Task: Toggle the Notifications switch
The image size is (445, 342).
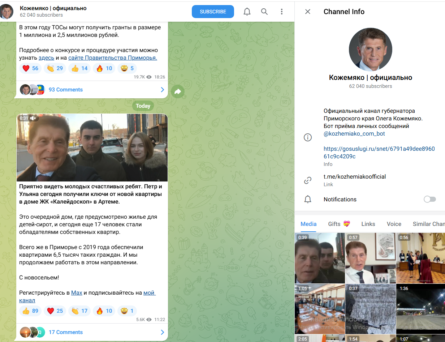Action: click(x=429, y=199)
